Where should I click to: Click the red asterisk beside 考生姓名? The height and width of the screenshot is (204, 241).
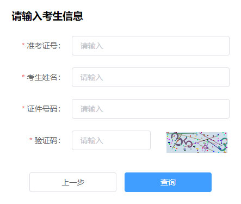click(23, 76)
